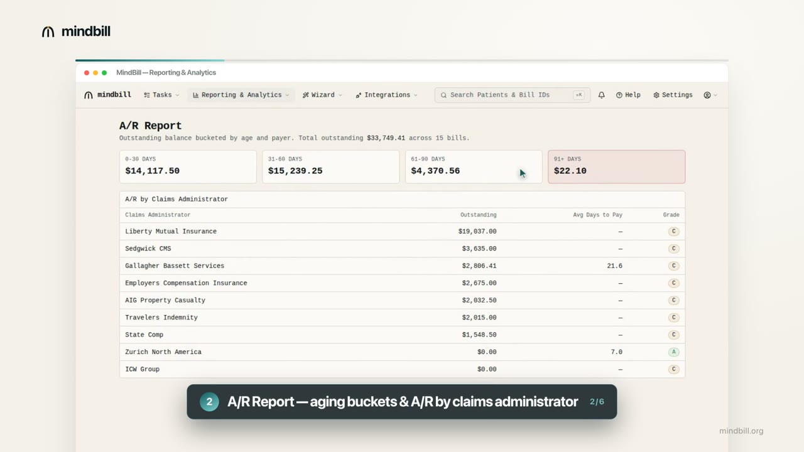The image size is (804, 452).
Task: Select the 61-90 Days card
Action: (x=474, y=166)
